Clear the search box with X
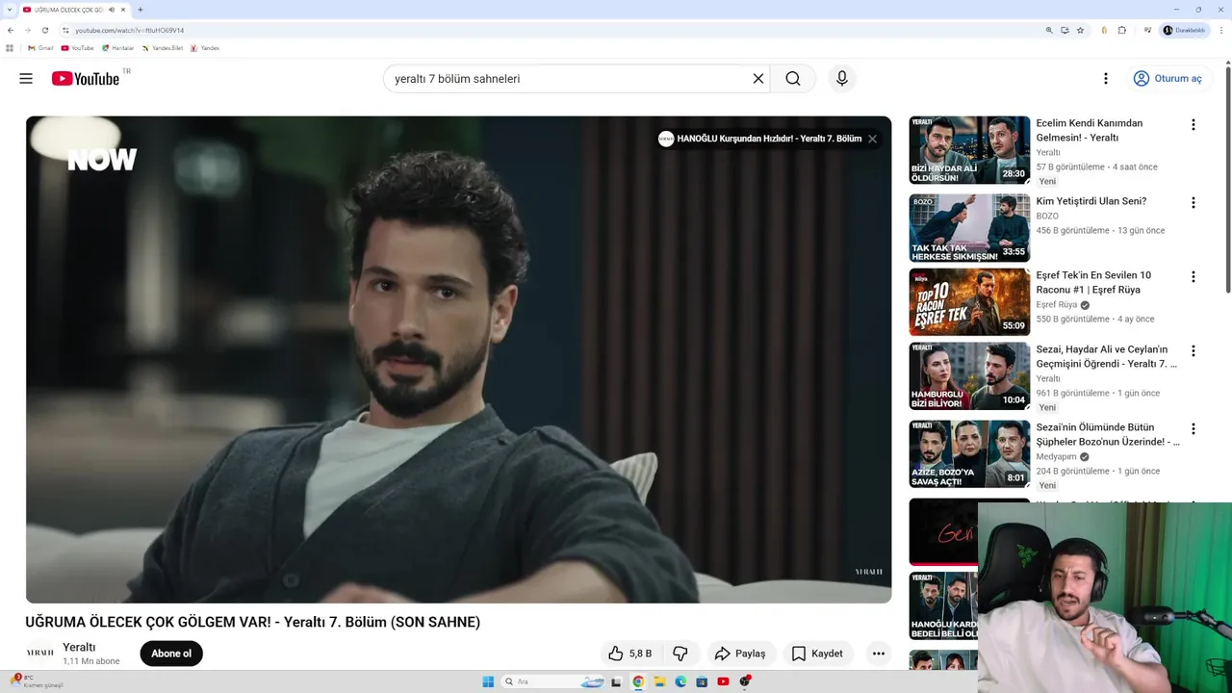Viewport: 1232px width, 693px height. point(758,79)
